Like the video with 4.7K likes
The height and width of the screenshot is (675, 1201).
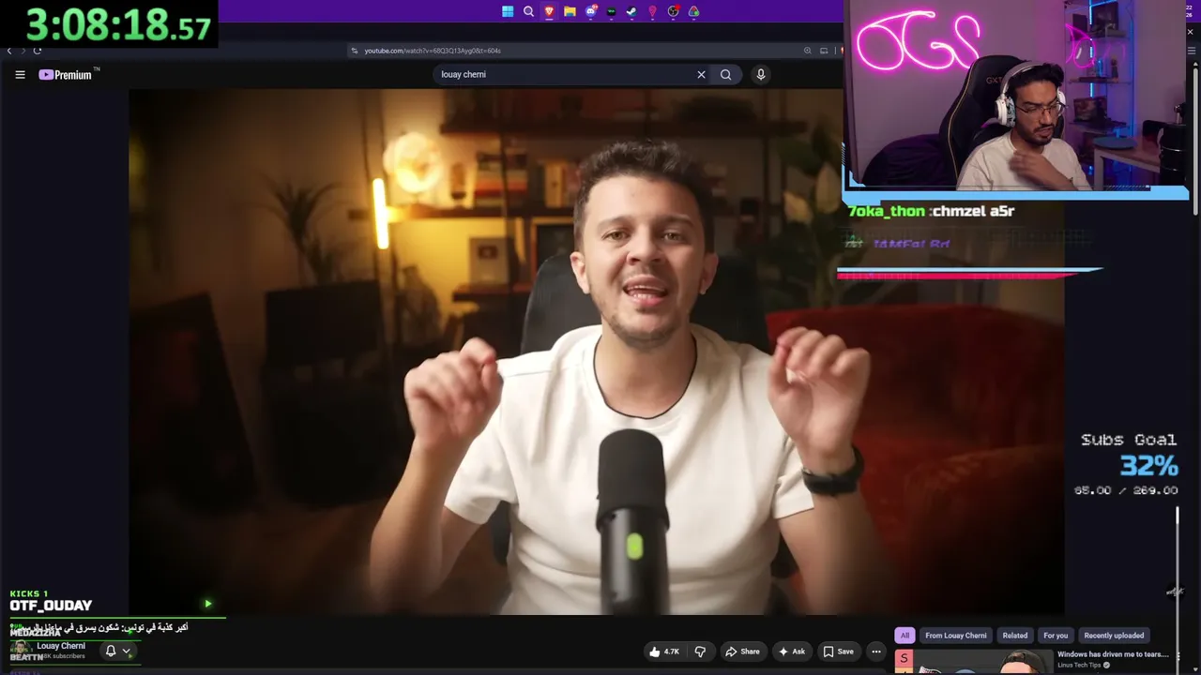pos(663,652)
